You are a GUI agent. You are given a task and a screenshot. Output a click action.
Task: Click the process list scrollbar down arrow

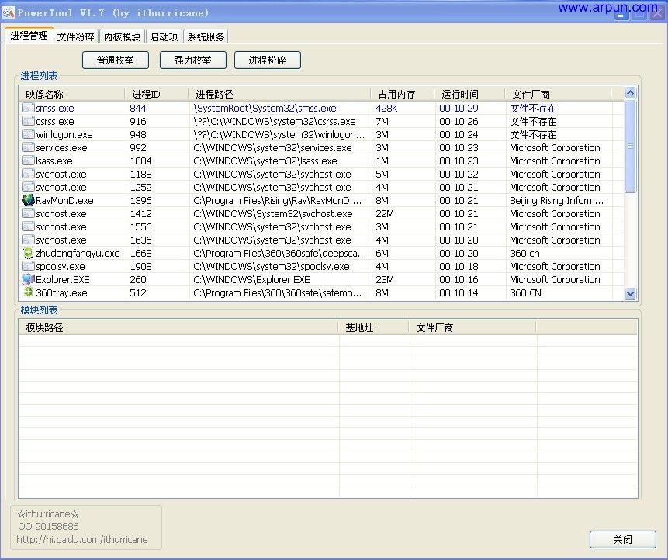629,294
